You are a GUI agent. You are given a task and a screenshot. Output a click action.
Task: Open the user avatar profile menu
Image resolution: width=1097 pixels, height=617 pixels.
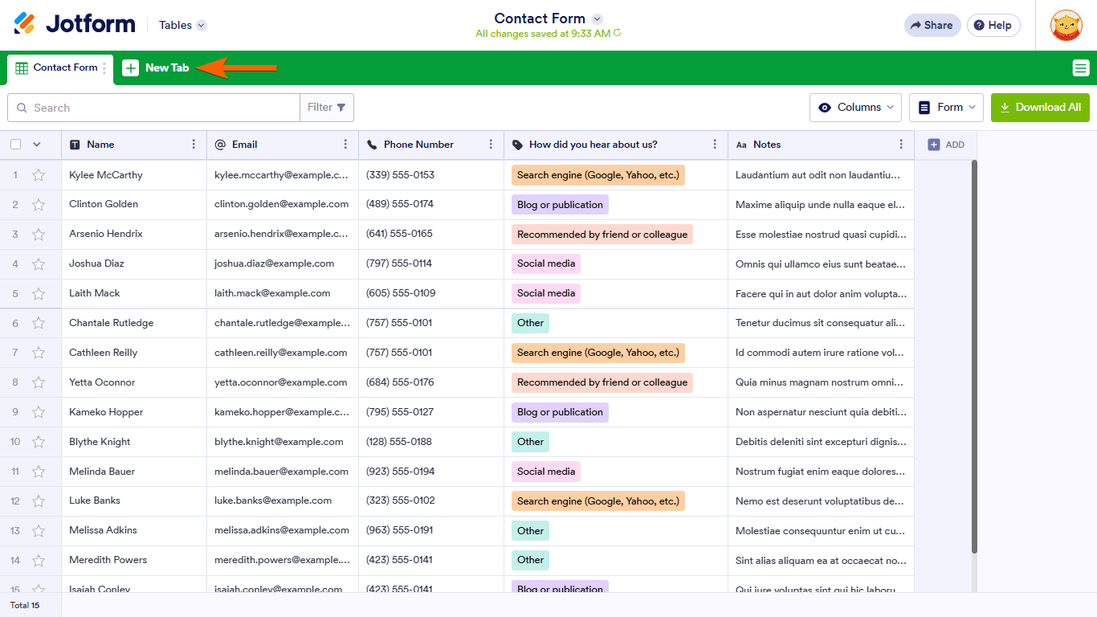[x=1066, y=25]
